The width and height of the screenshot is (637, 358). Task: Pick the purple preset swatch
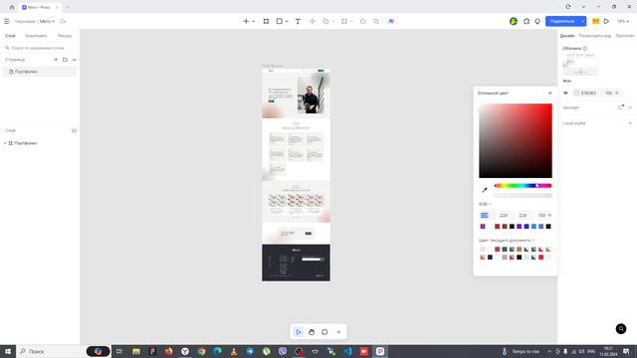(483, 226)
